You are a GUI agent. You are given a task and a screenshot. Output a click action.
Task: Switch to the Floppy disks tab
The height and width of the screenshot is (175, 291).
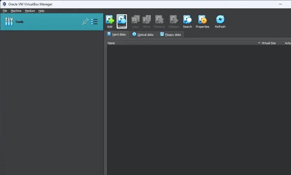(171, 35)
